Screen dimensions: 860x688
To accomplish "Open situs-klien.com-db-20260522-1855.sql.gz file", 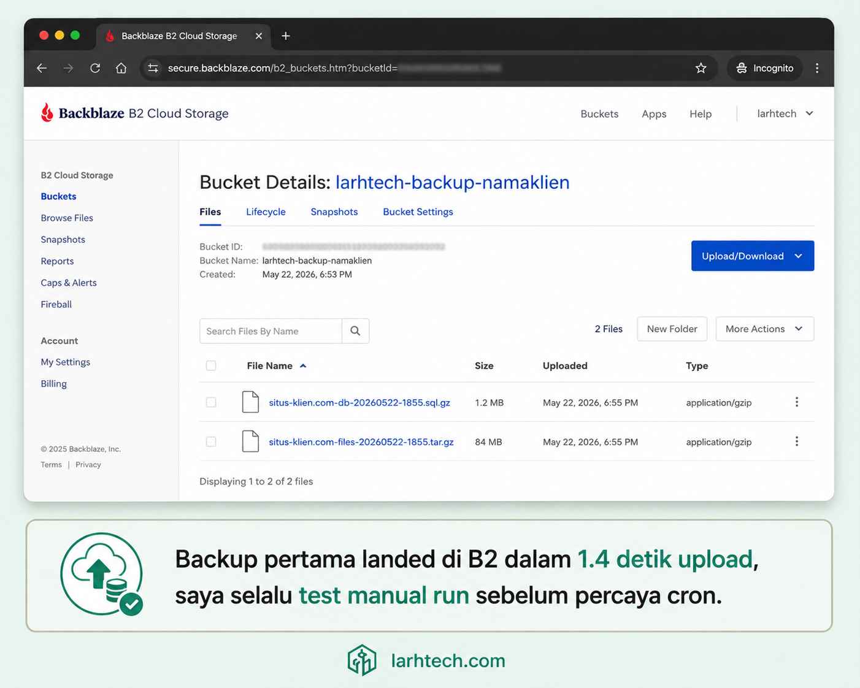I will [x=359, y=403].
